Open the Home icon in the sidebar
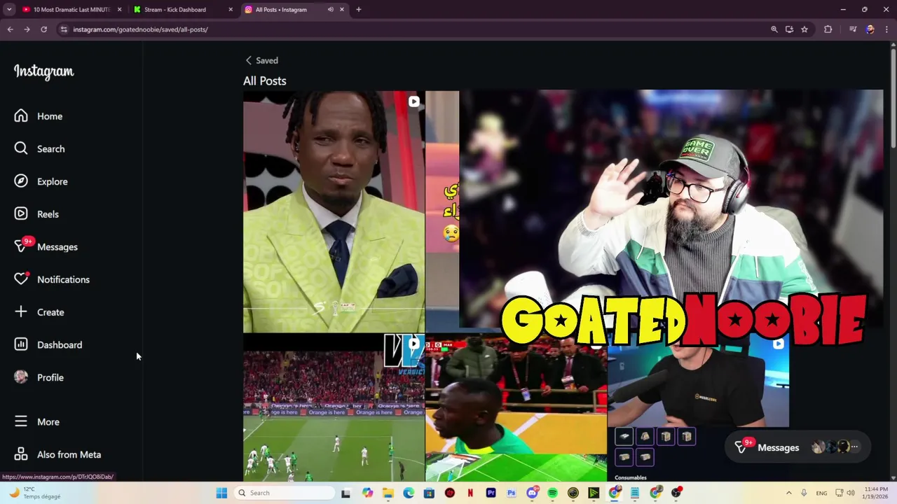897x504 pixels. pos(21,116)
